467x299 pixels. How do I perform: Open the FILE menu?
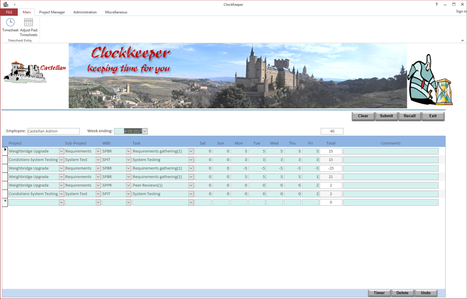click(x=9, y=12)
